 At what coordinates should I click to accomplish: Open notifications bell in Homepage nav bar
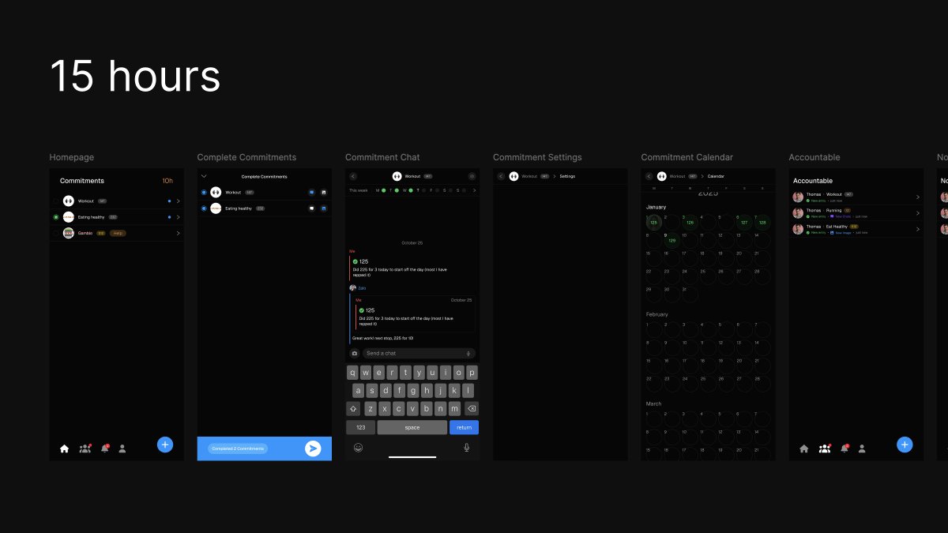tap(104, 449)
